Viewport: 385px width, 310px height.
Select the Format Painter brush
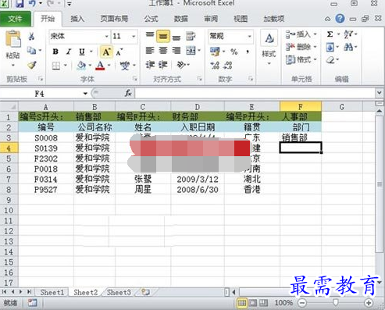point(32,65)
